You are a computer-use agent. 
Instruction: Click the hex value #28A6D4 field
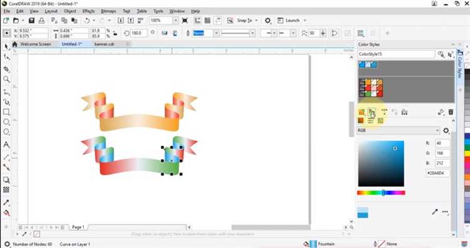[x=437, y=173]
